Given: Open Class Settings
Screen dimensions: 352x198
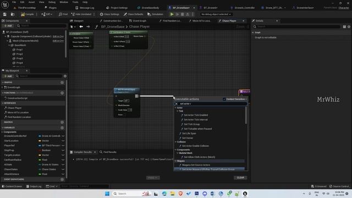Looking at the screenshot, I should pyautogui.click(x=109, y=14).
